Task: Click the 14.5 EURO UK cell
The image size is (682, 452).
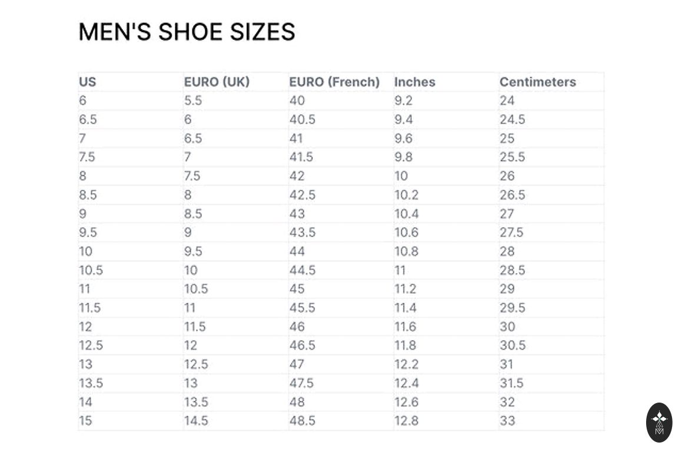Action: point(196,421)
